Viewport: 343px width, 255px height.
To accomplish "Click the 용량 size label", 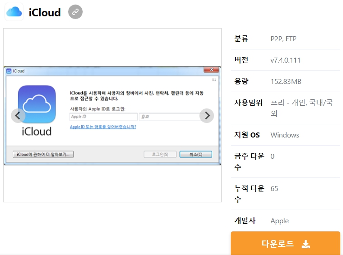I will (x=241, y=81).
